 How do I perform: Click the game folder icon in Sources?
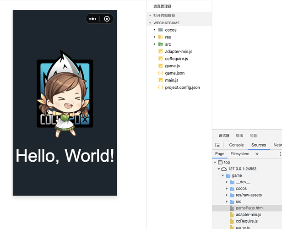pos(228,175)
